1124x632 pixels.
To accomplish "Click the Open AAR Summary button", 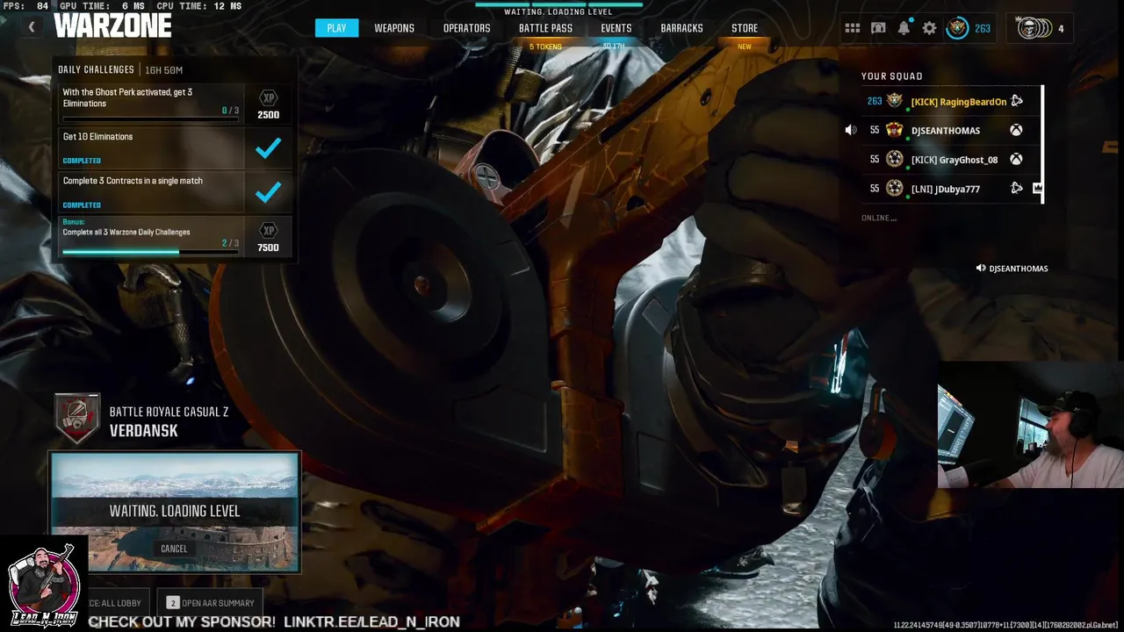I will (x=211, y=603).
